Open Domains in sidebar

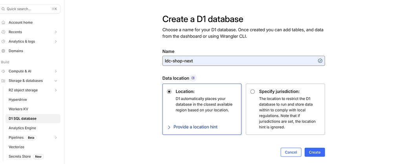tap(16, 51)
